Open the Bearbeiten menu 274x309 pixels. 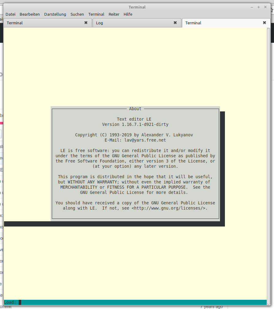tap(30, 14)
